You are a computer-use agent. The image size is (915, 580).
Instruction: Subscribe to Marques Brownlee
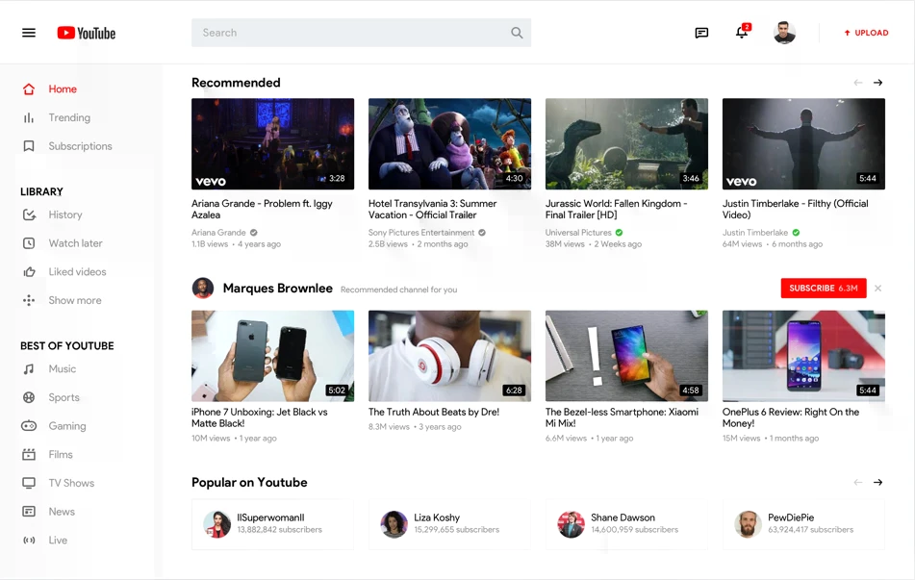[824, 289]
